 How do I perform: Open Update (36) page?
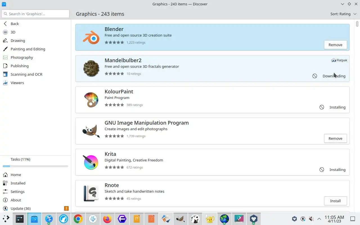35,208
